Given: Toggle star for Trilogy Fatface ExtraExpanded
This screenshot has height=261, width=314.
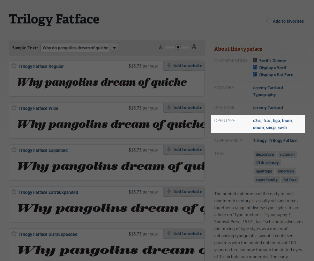Looking at the screenshot, I should coord(14,192).
